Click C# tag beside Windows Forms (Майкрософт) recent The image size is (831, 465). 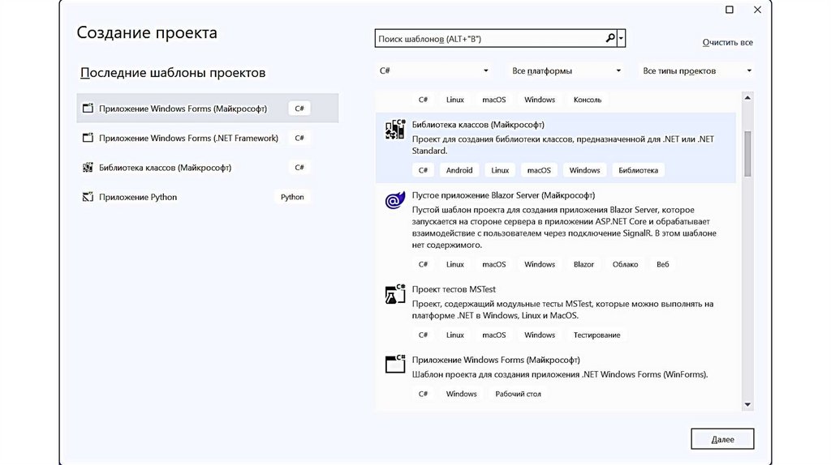point(299,109)
